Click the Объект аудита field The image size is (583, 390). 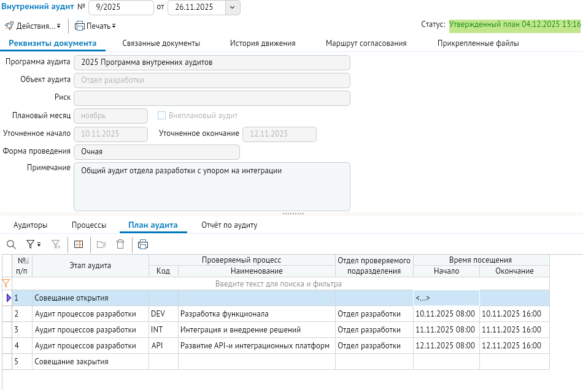(212, 81)
